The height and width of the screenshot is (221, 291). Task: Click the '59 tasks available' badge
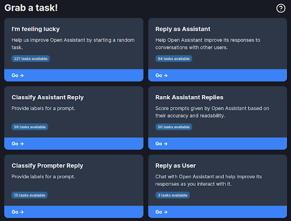tap(30, 127)
